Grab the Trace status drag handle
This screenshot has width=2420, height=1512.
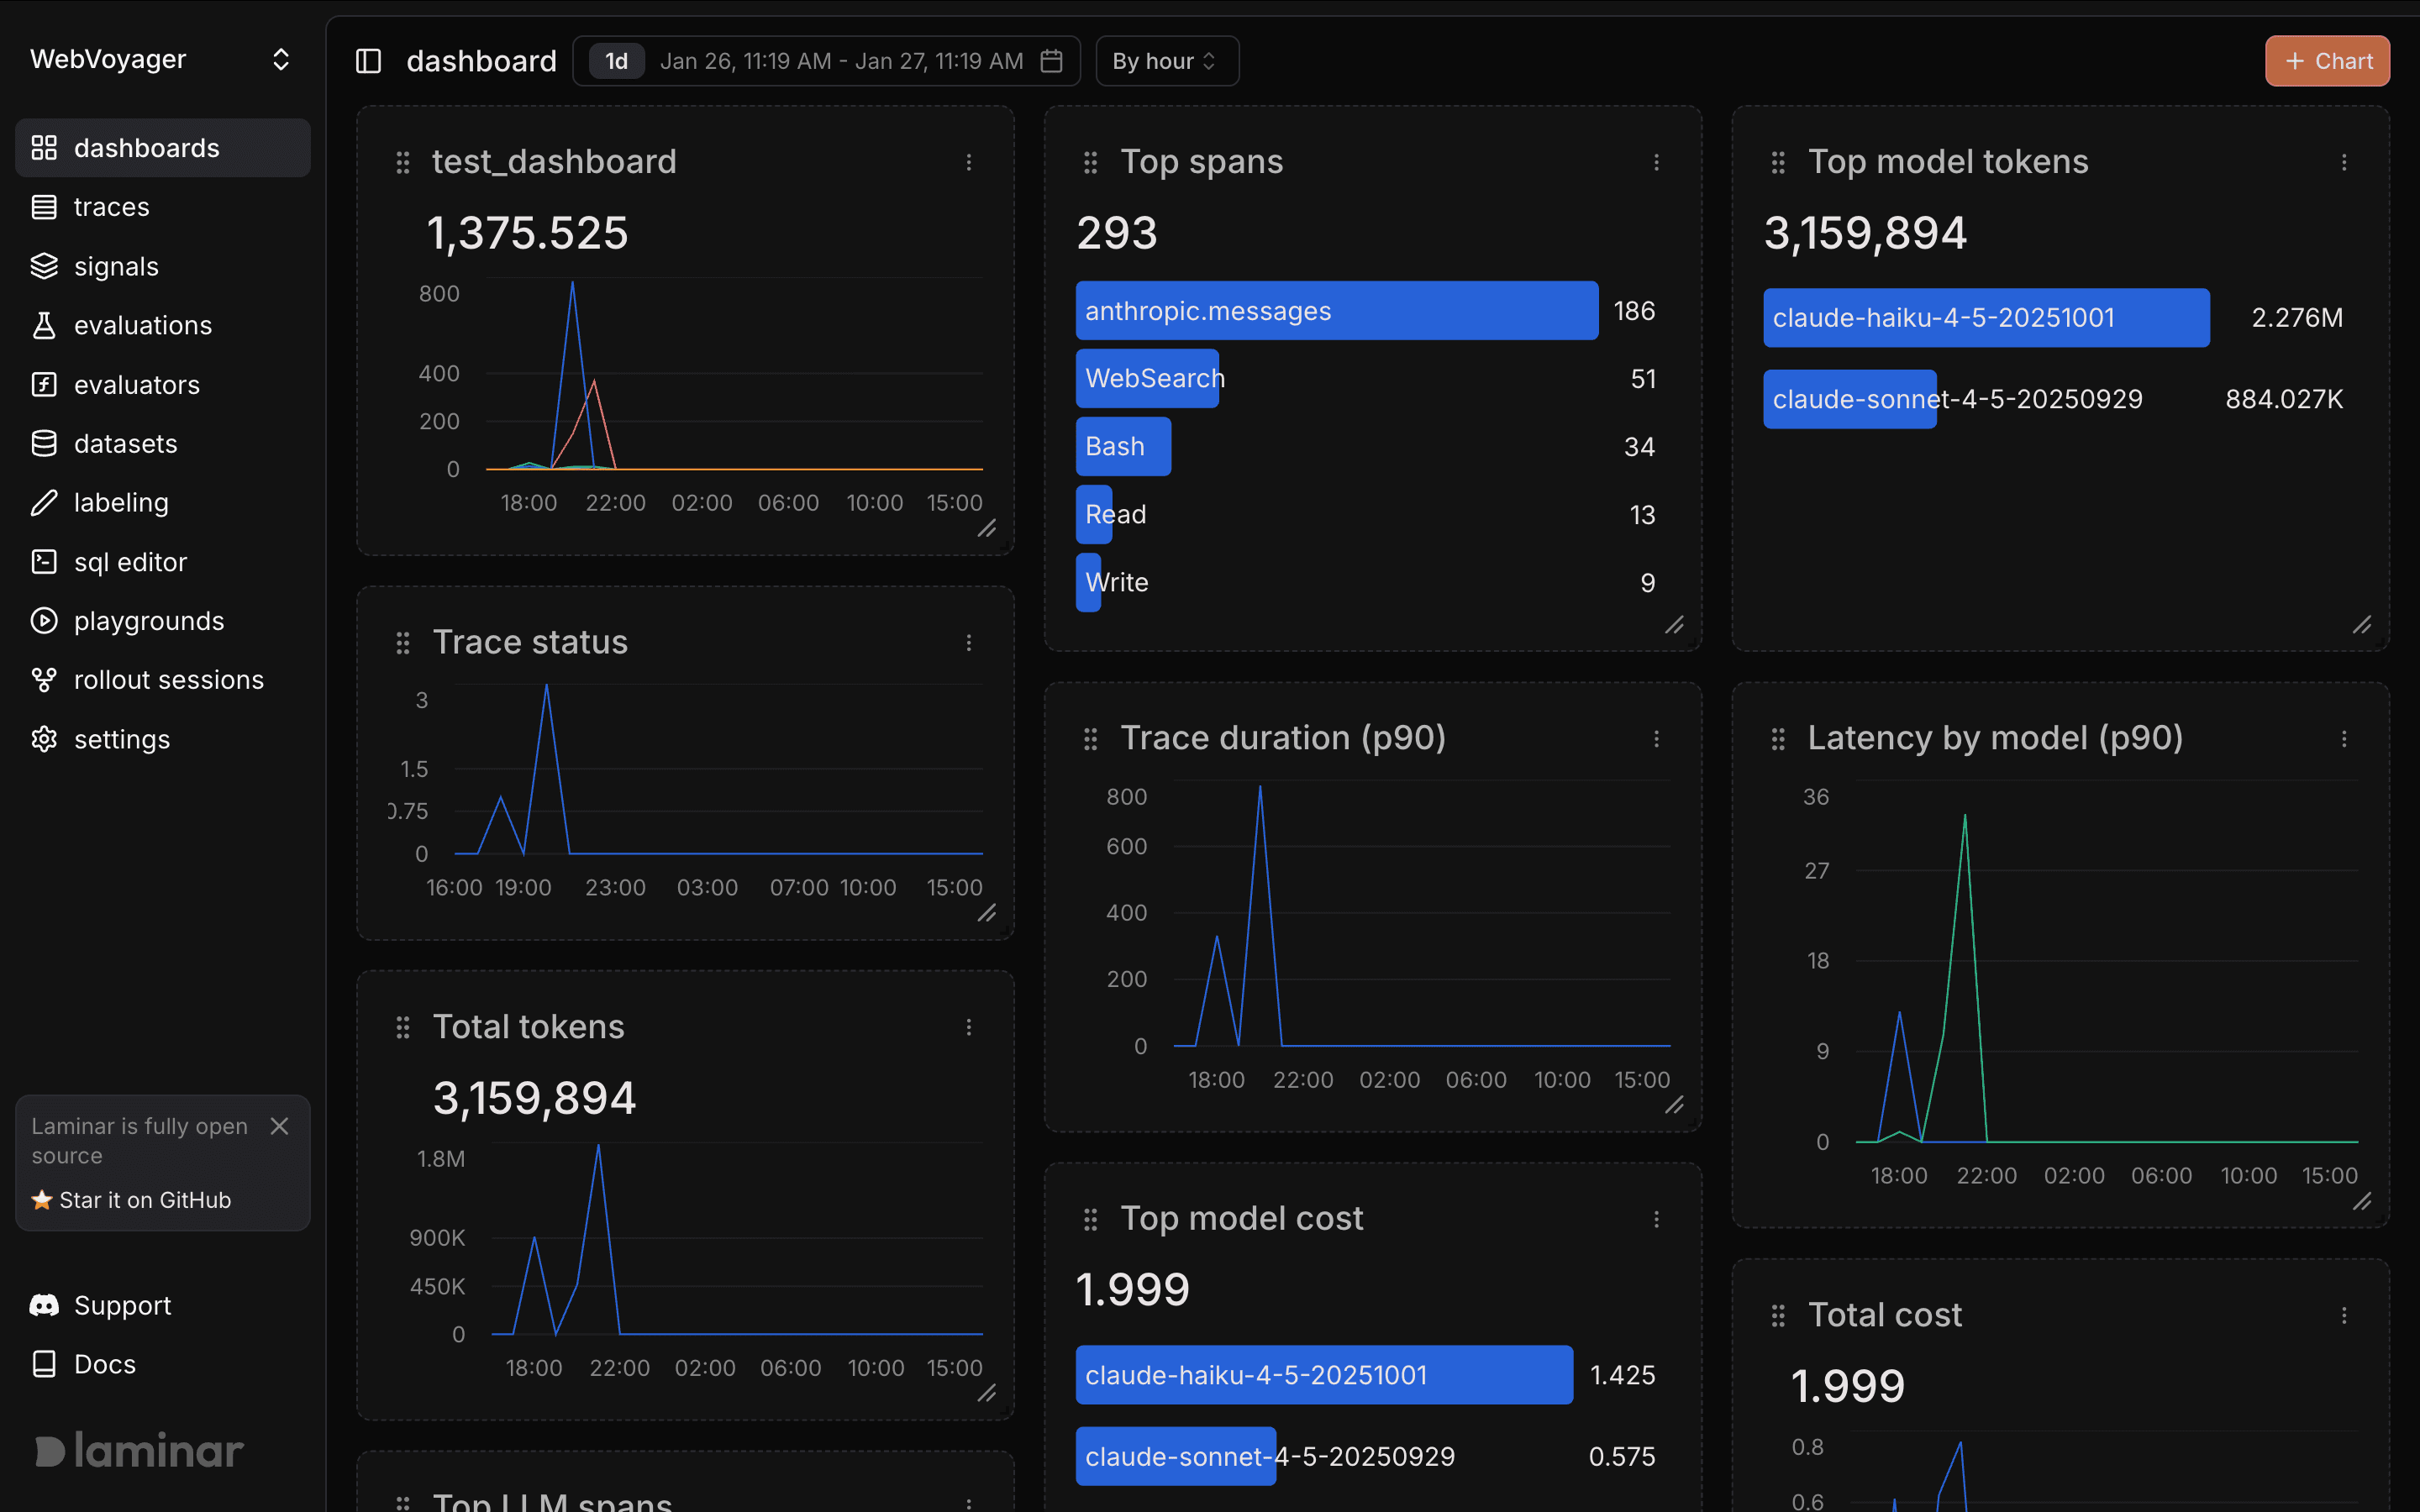[403, 643]
